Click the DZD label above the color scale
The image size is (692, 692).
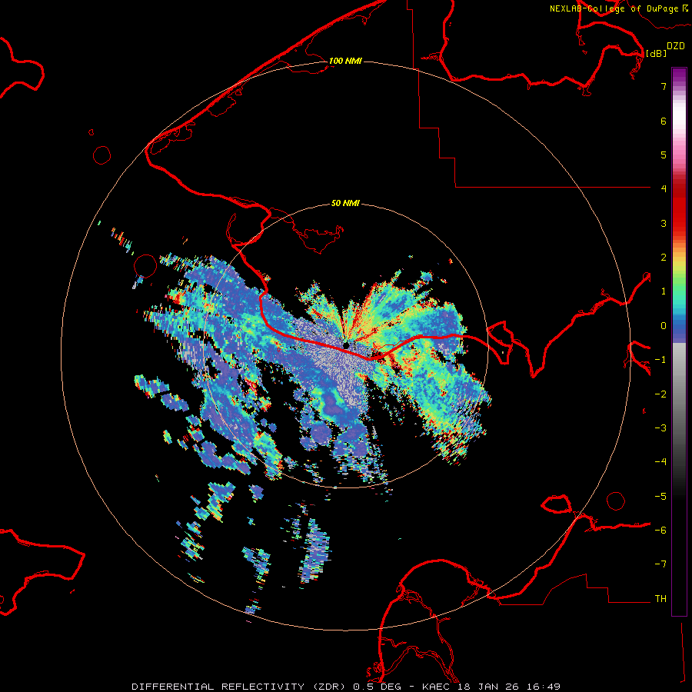point(676,45)
